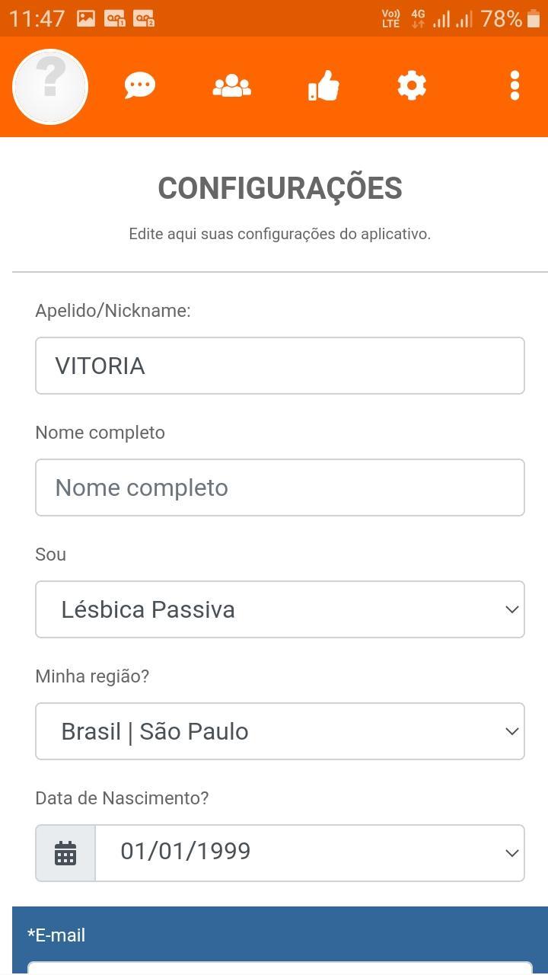548x975 pixels.
Task: Open the 'Minha região' Brasil | São Paulo dropdown
Action: [280, 731]
